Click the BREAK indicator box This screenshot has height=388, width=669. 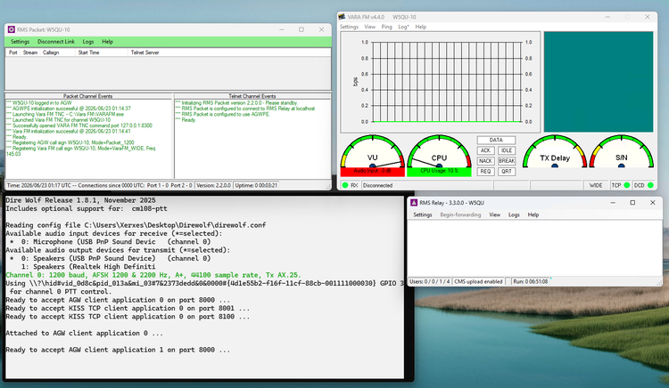[507, 161]
